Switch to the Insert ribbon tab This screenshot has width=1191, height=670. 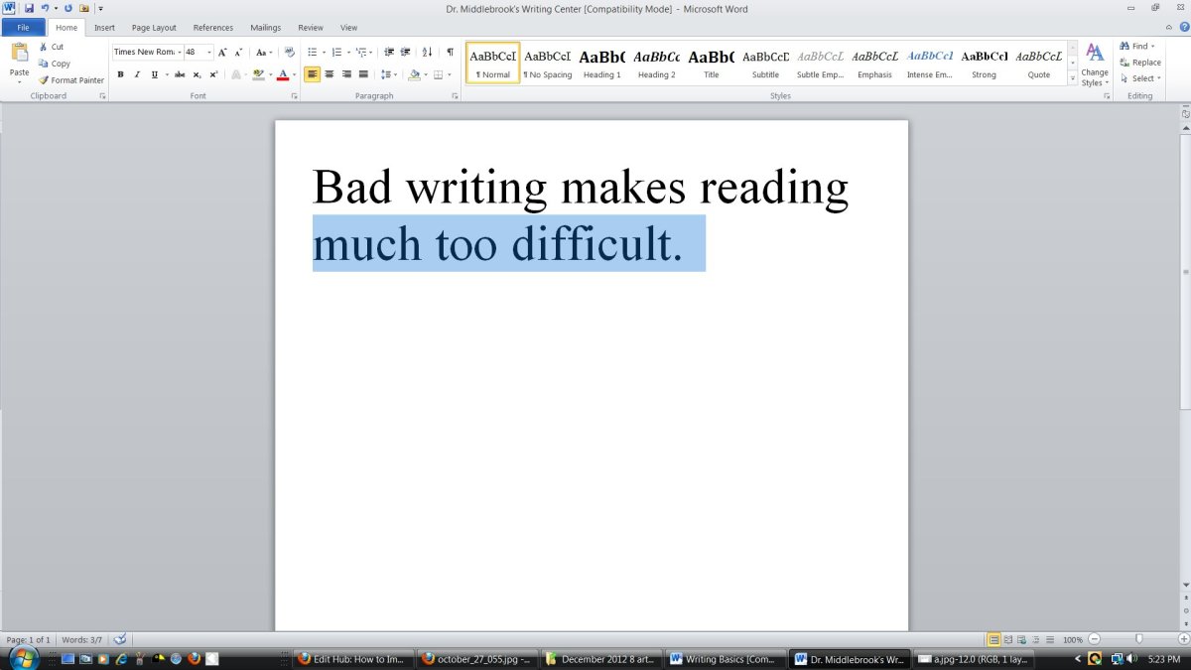[104, 27]
